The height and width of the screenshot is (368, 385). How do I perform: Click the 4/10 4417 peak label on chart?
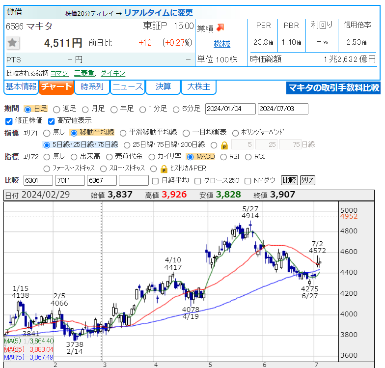coord(173,263)
